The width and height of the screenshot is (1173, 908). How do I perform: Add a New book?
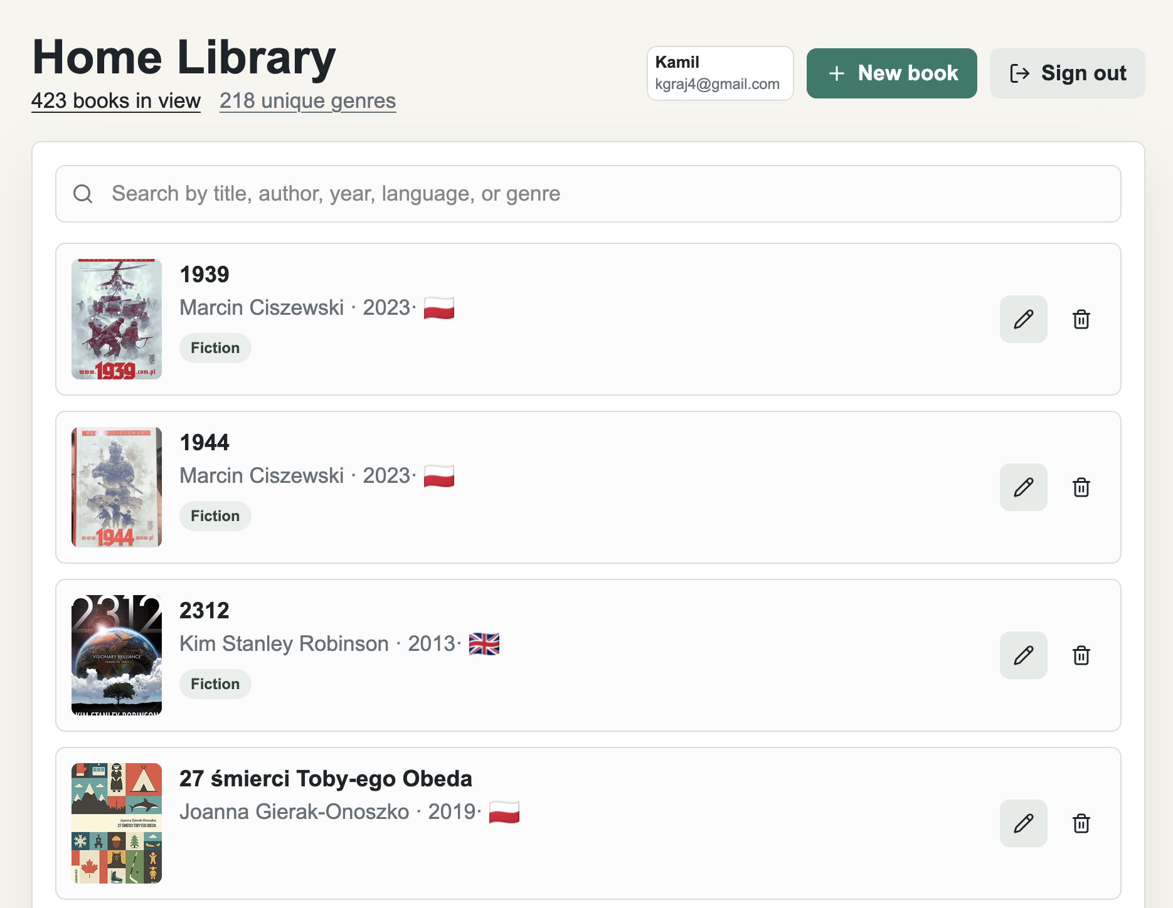point(891,73)
